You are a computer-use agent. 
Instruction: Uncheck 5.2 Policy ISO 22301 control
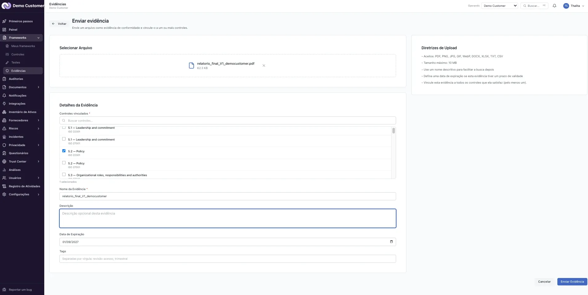(64, 151)
